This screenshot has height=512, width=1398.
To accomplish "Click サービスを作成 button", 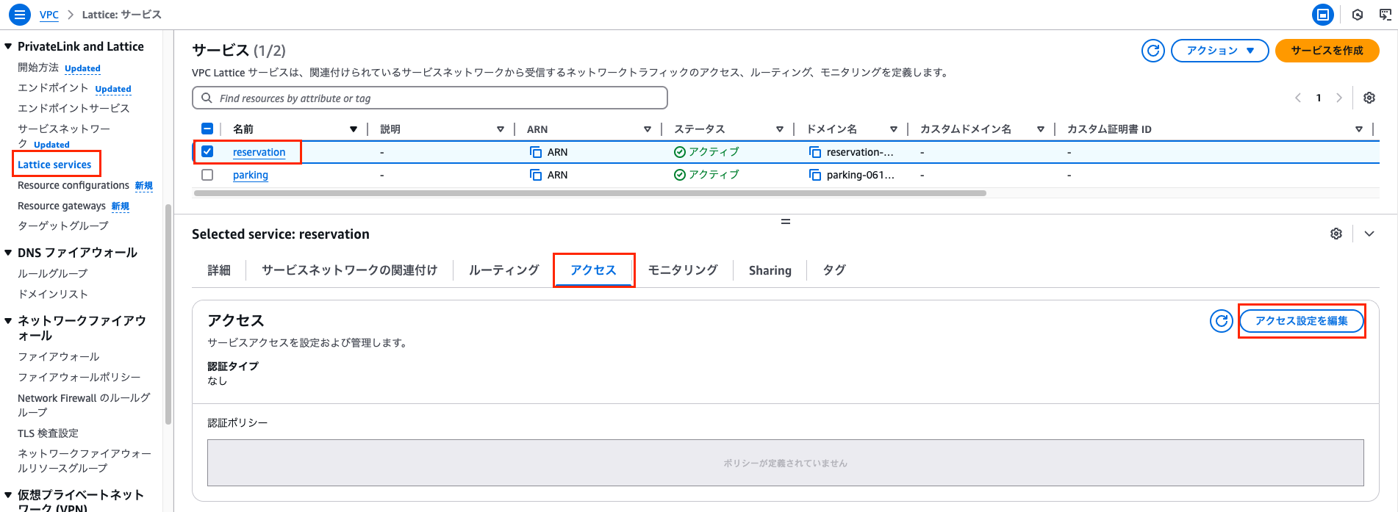I will click(x=1327, y=51).
